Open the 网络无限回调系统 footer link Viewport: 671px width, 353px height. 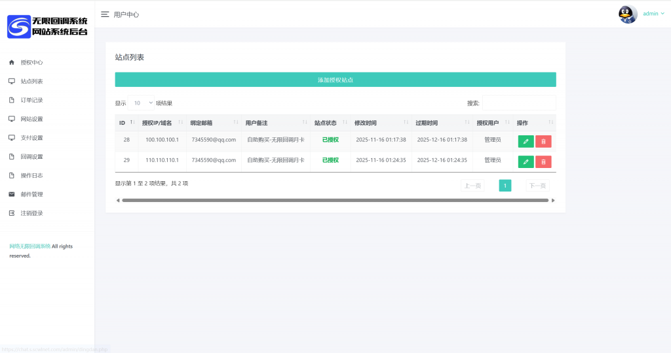point(30,246)
